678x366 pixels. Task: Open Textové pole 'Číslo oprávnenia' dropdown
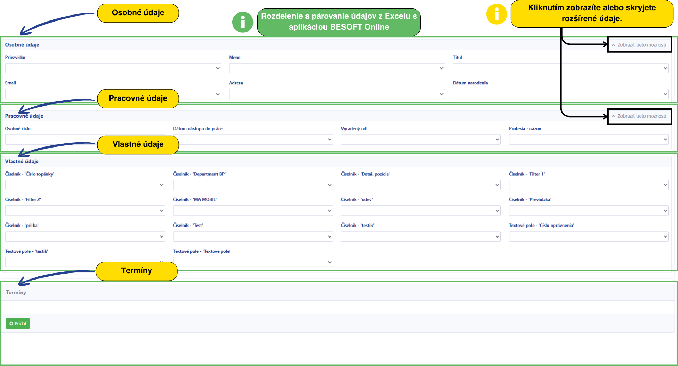tap(588, 236)
